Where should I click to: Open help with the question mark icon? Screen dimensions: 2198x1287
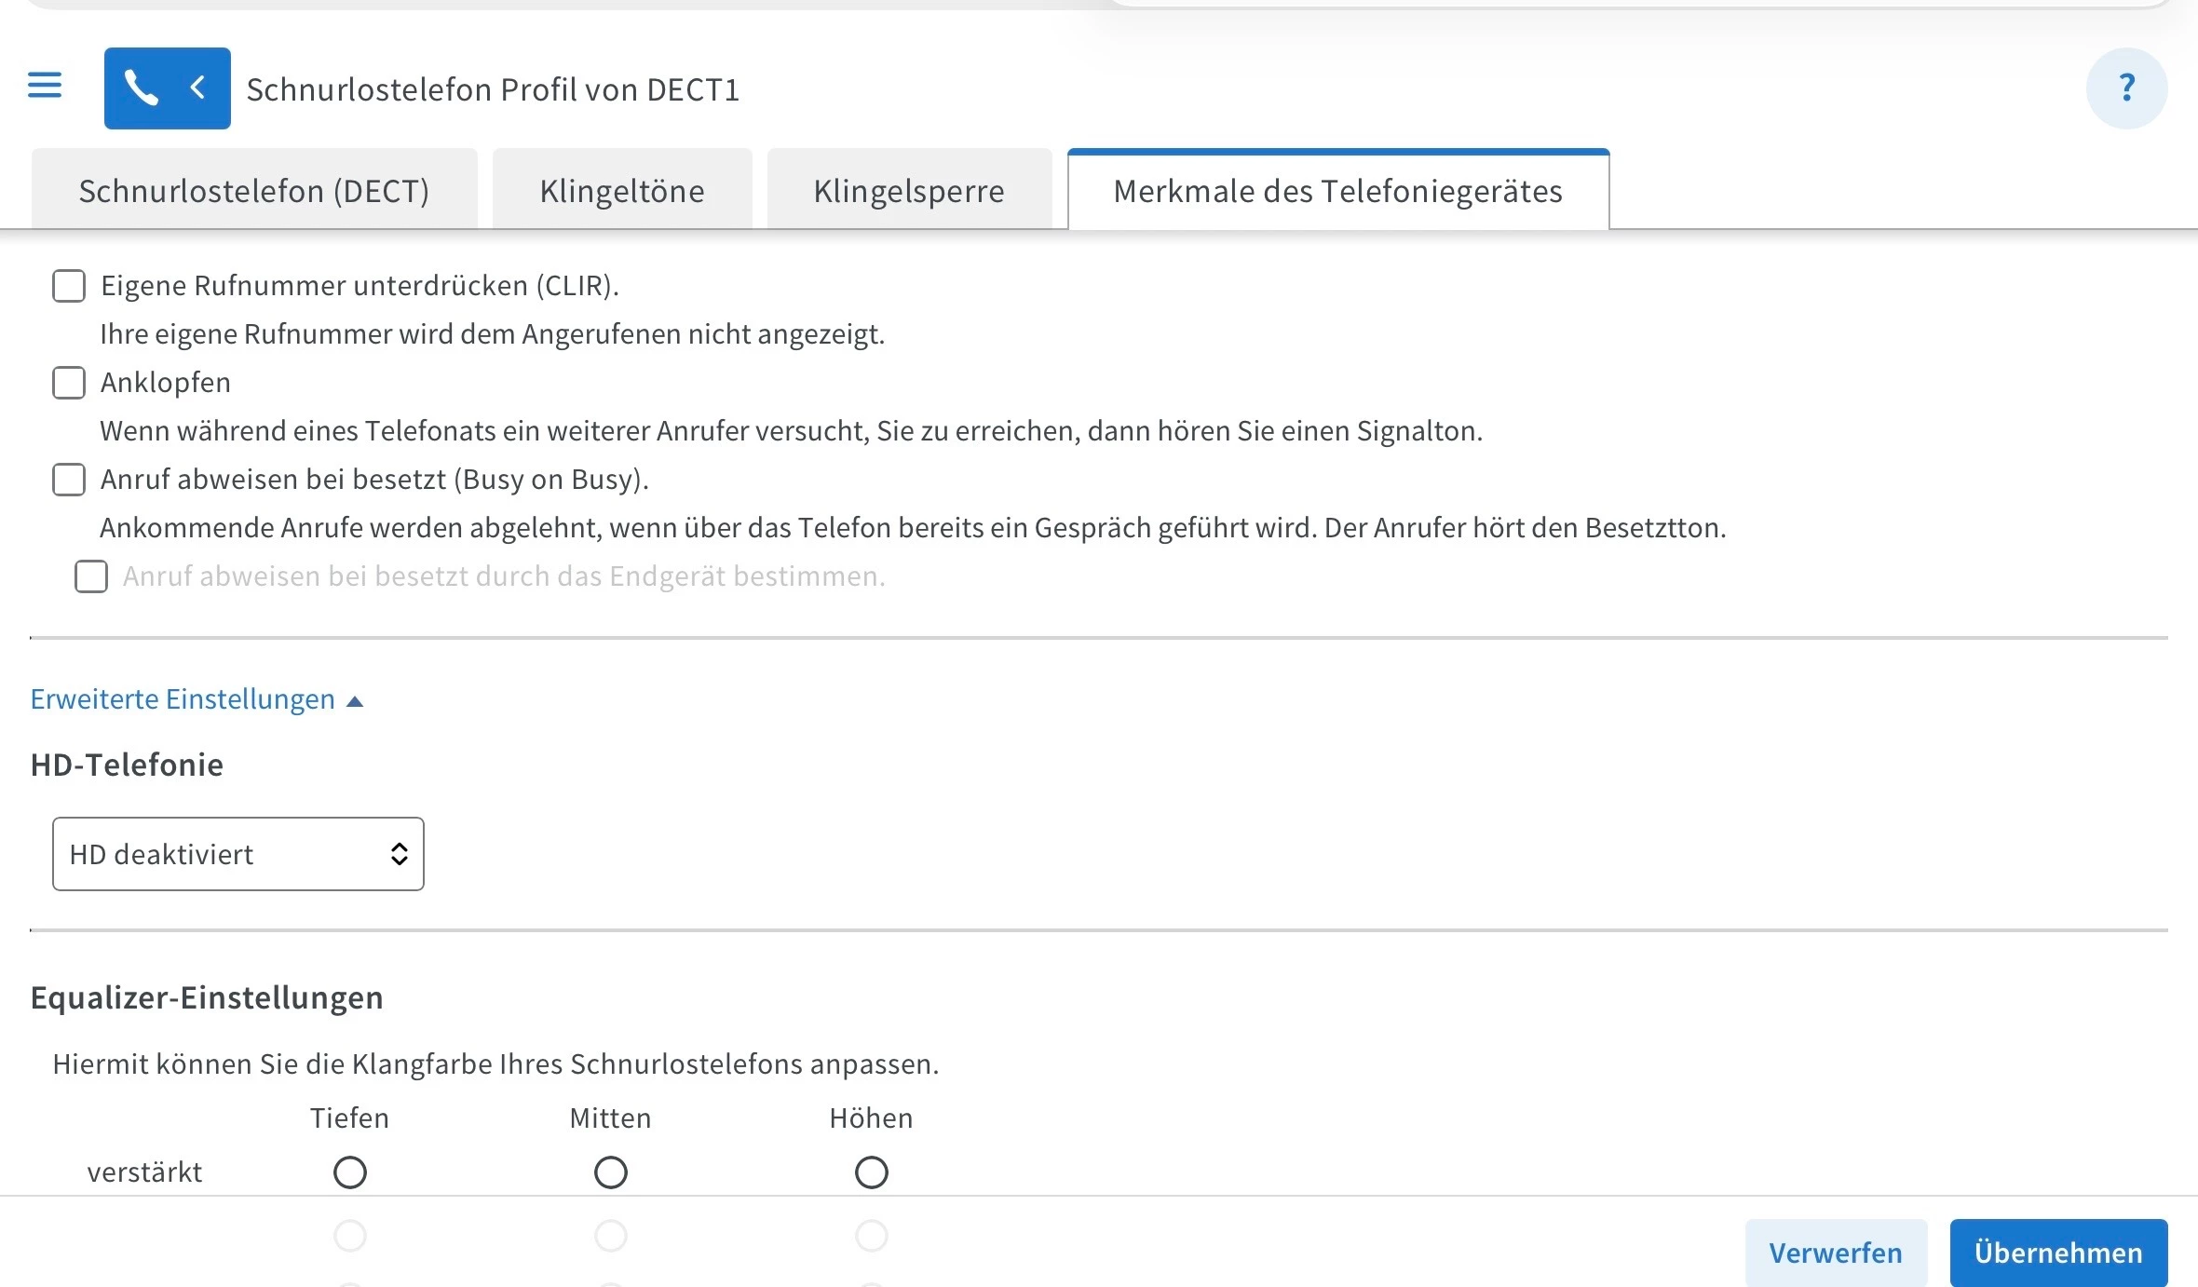point(2126,88)
